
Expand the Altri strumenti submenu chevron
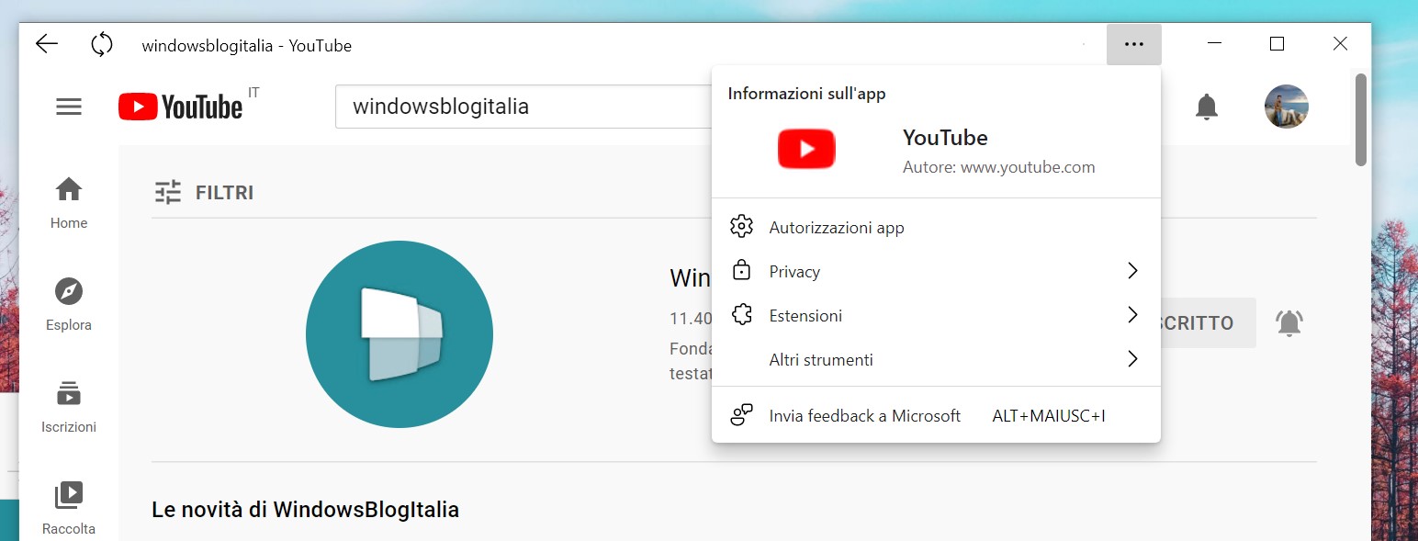click(1132, 359)
